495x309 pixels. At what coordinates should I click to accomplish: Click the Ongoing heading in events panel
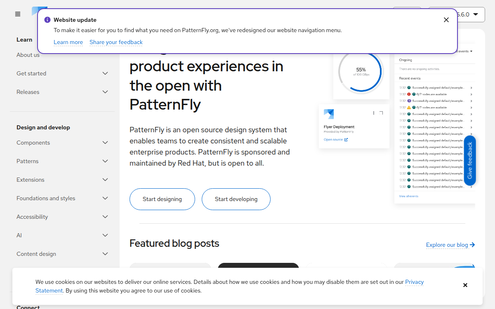[405, 60]
